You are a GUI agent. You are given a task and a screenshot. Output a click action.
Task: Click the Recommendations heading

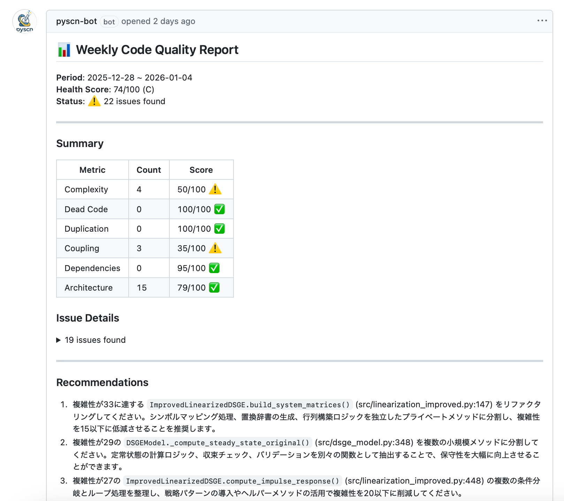click(x=102, y=383)
